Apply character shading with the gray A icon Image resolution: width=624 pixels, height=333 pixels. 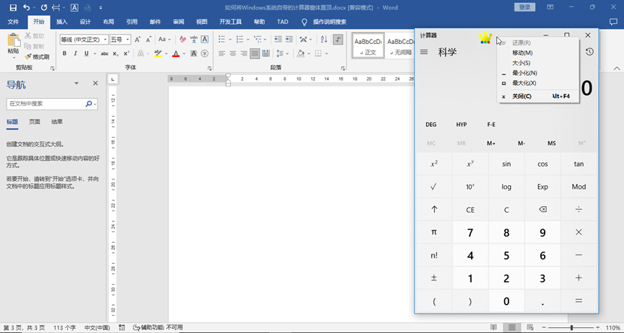coord(194,53)
